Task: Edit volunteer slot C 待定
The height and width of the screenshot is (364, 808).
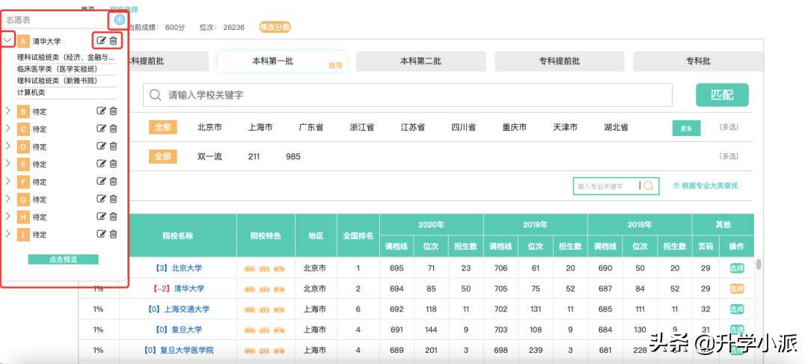Action: (x=102, y=129)
